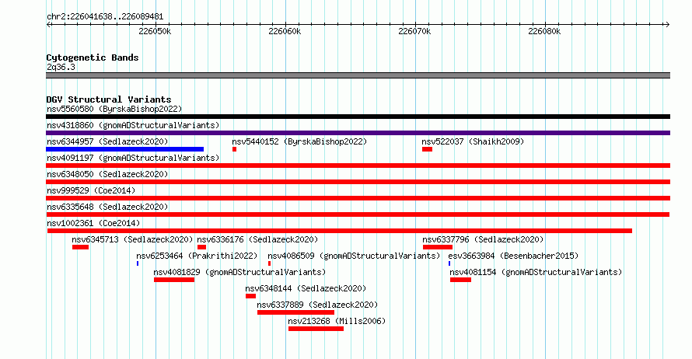Select red tick under nsv4086509
692x359 pixels.
coord(269,263)
